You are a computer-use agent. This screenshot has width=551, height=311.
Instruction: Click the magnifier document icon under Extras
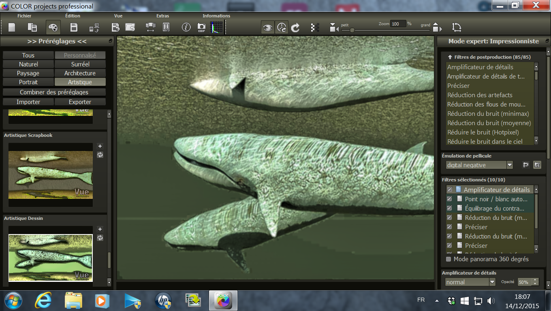tap(166, 27)
